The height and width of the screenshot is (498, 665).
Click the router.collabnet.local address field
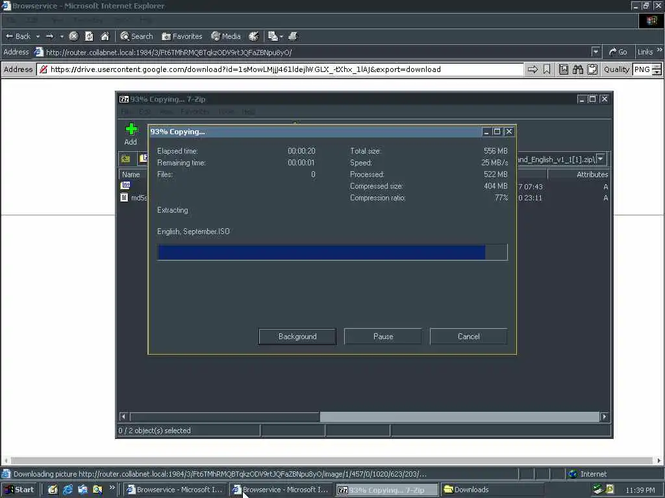pos(313,52)
